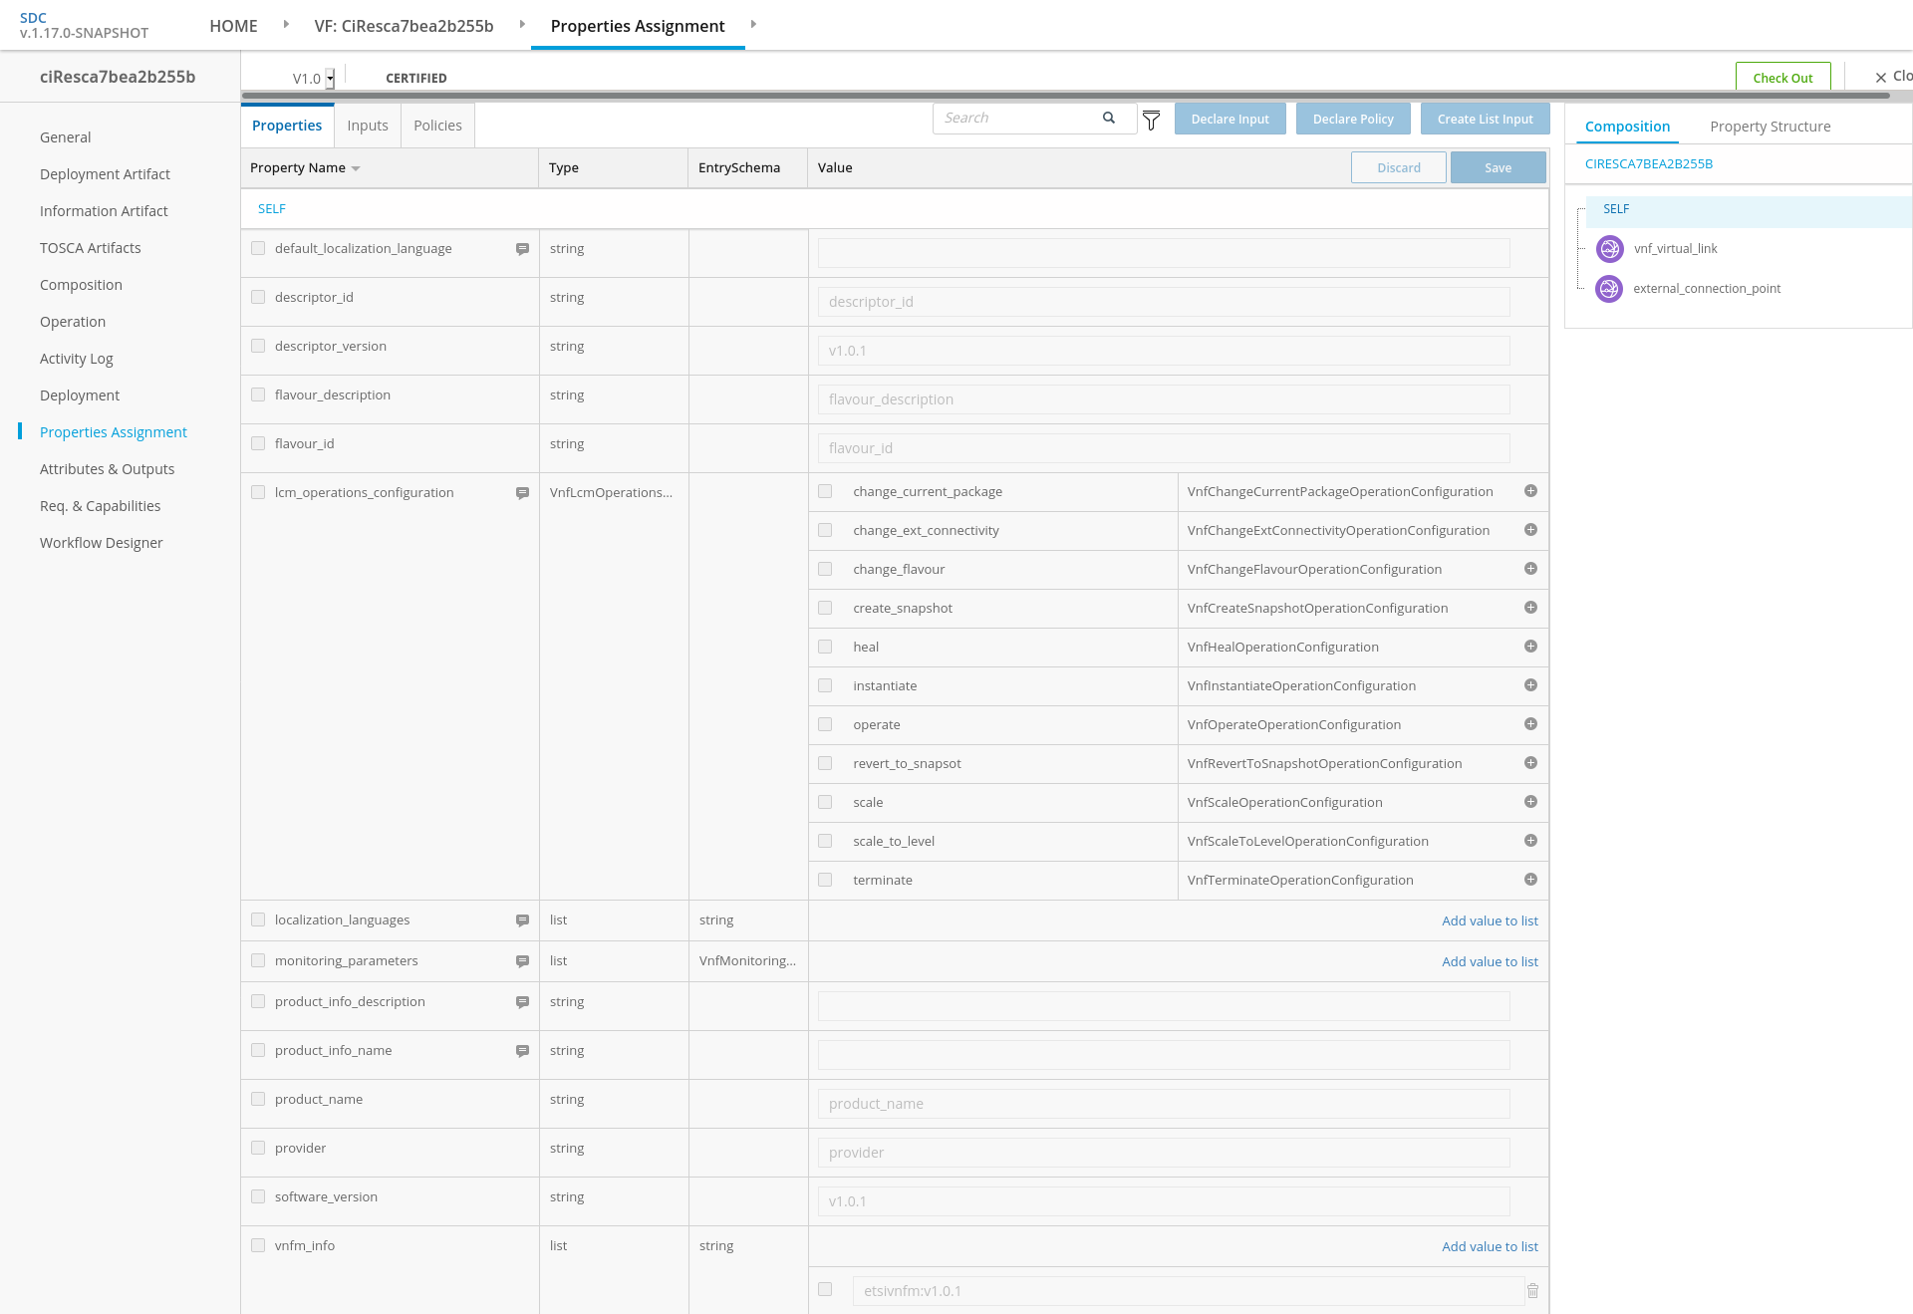The width and height of the screenshot is (1913, 1314).
Task: Click the Discard button
Action: (1399, 167)
